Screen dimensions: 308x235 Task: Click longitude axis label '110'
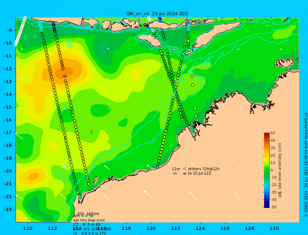click(x=28, y=229)
